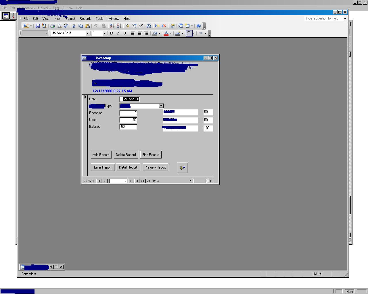Open the font name MS Sans Serif dropdown
Screen dimensions: 368x294
87,33
